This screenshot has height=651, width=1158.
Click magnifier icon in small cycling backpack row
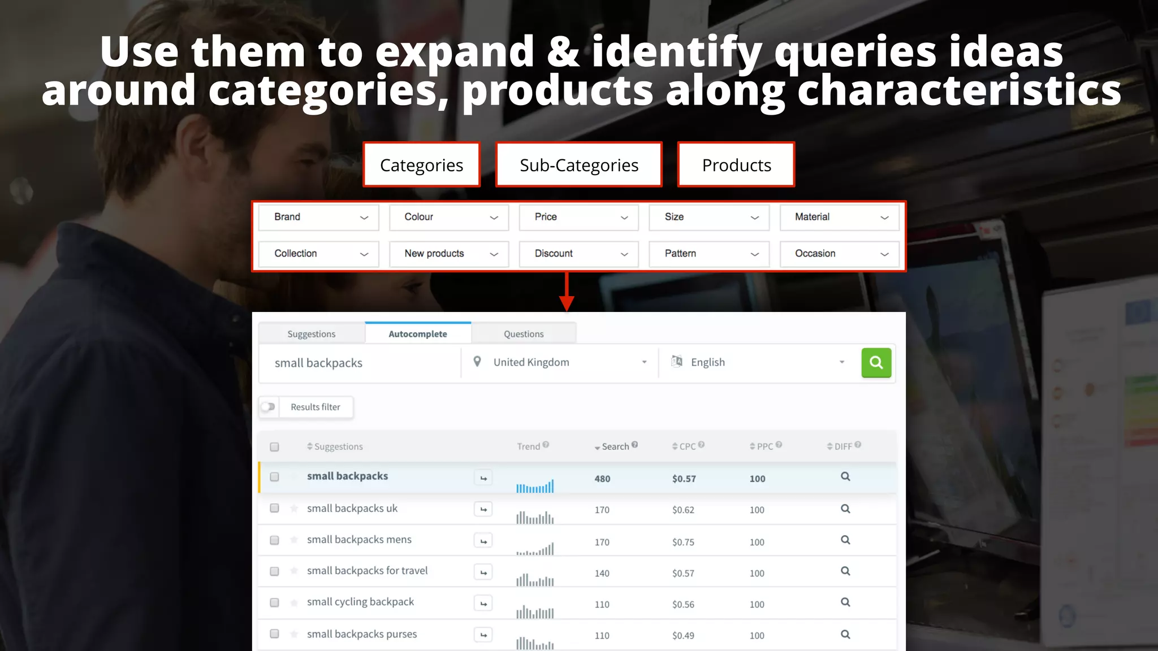[x=845, y=602]
